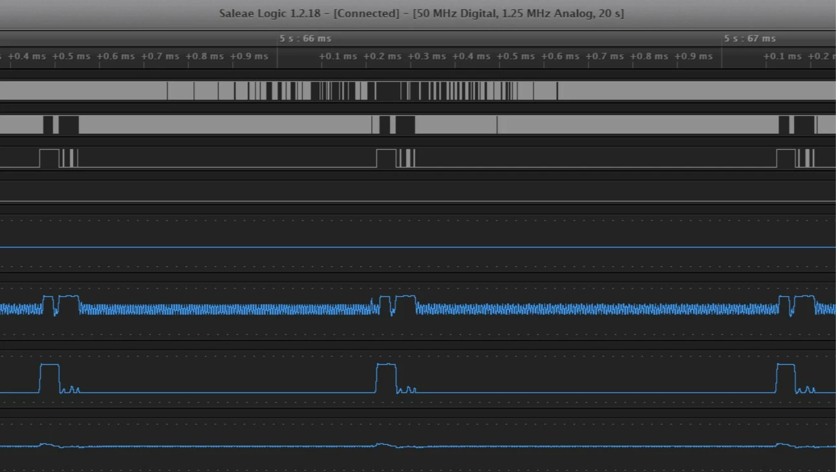The image size is (836, 472).
Task: Click the lone thin edge in second digital channel
Action: (x=497, y=125)
